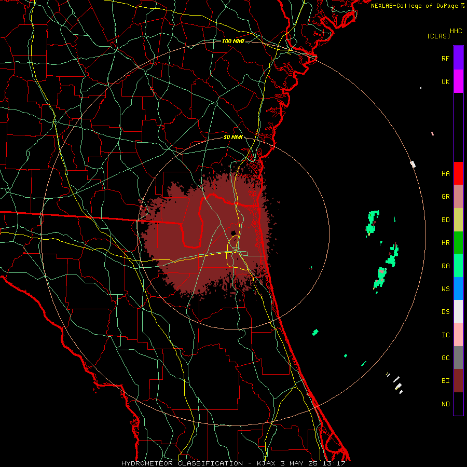
Task: Click the WS legend label
Action: 445,289
